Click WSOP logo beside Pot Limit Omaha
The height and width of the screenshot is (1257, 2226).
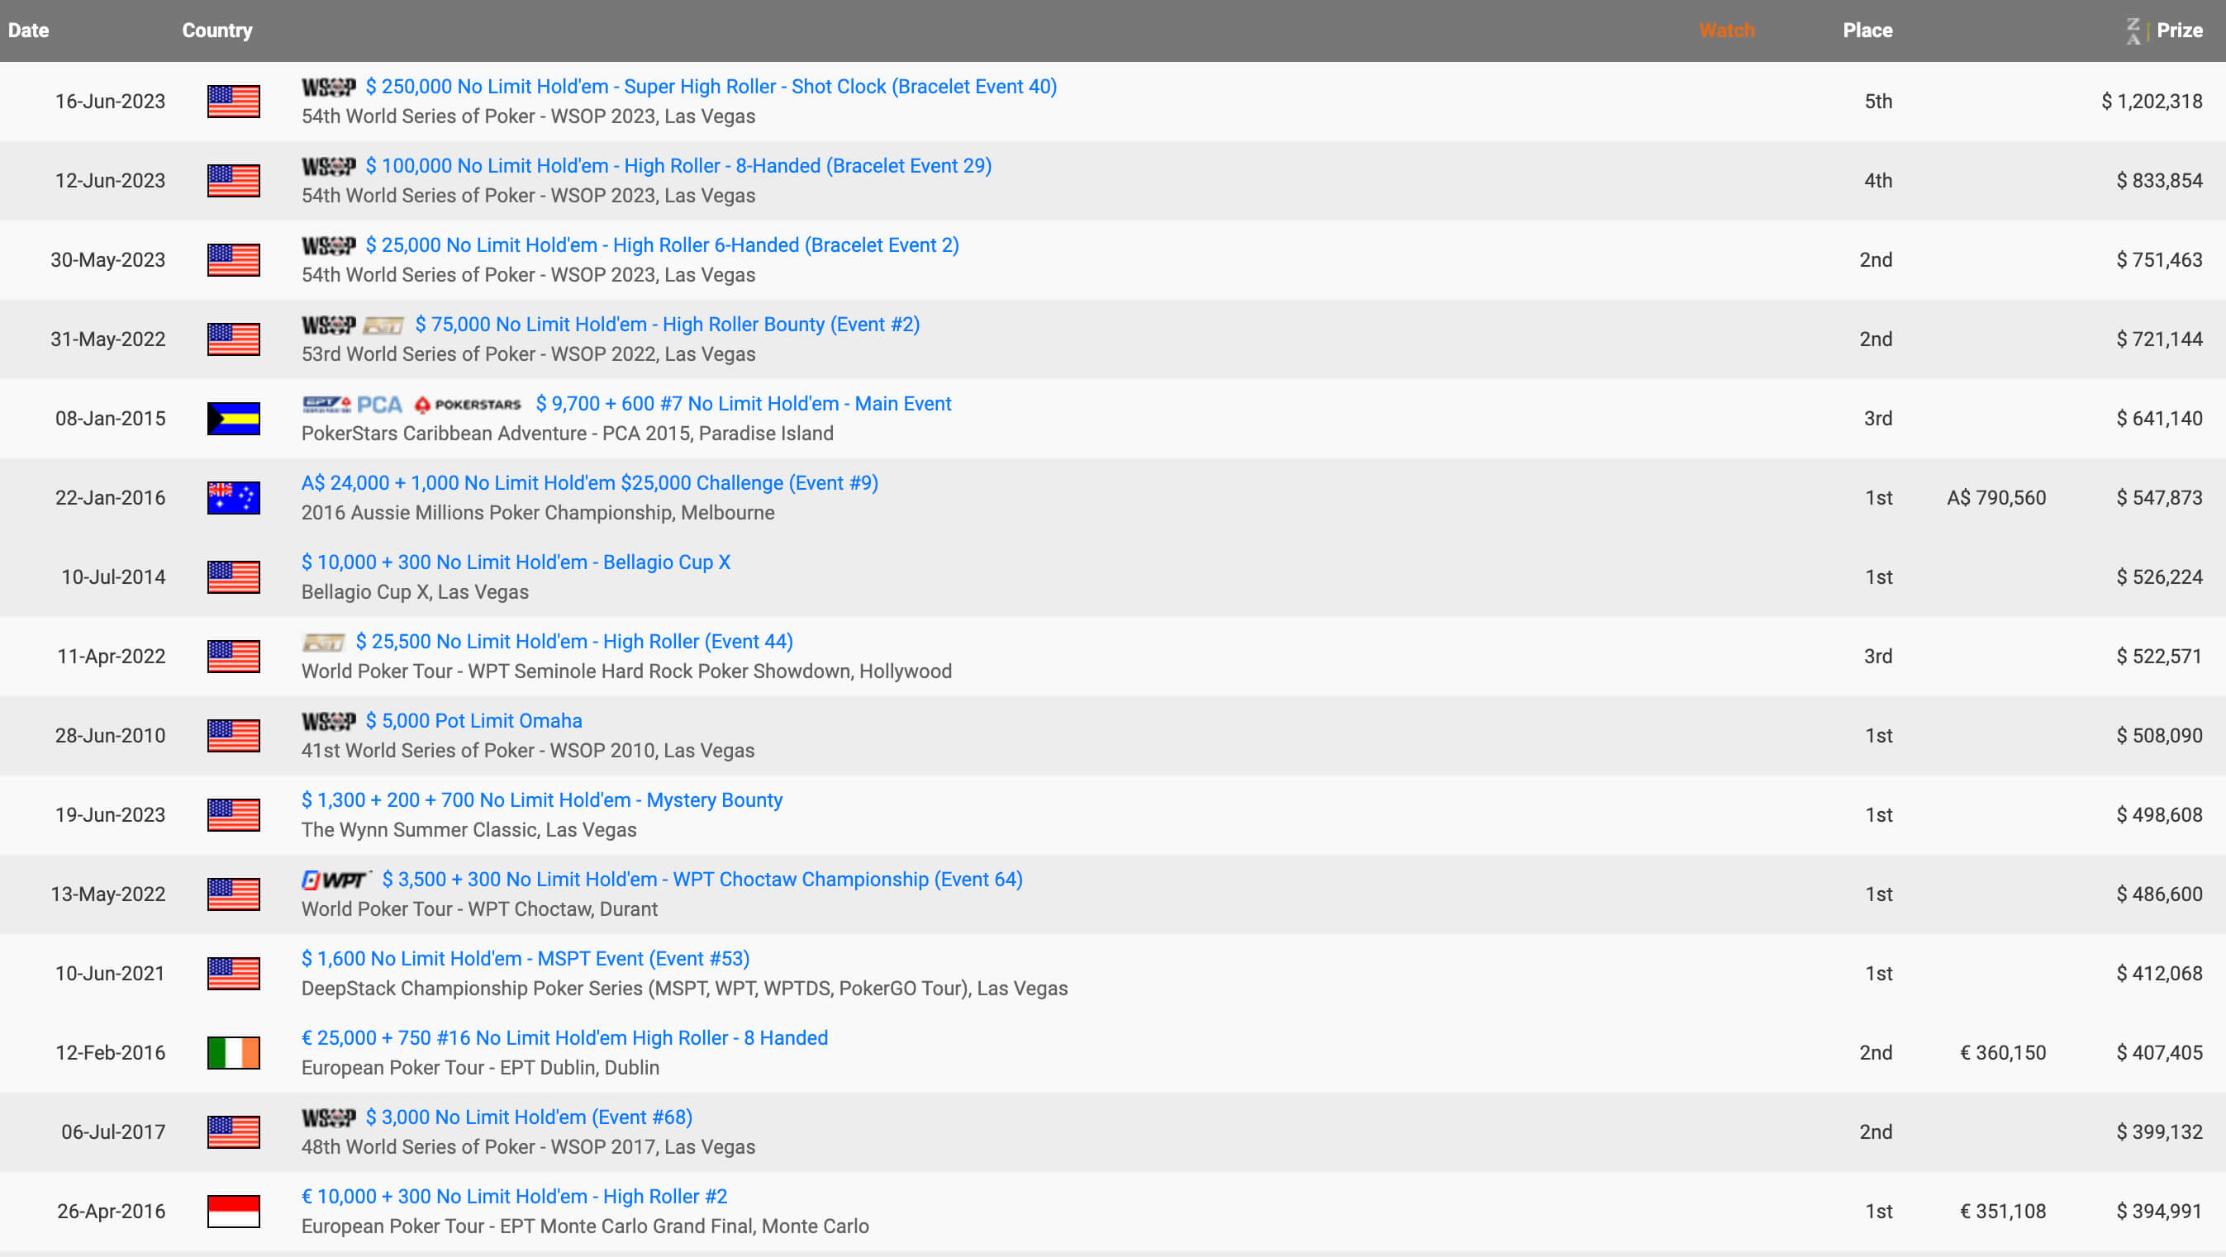[328, 720]
